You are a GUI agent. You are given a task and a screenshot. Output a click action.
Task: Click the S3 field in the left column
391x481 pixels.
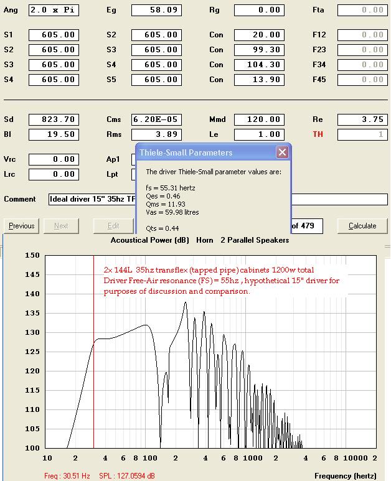pos(54,65)
